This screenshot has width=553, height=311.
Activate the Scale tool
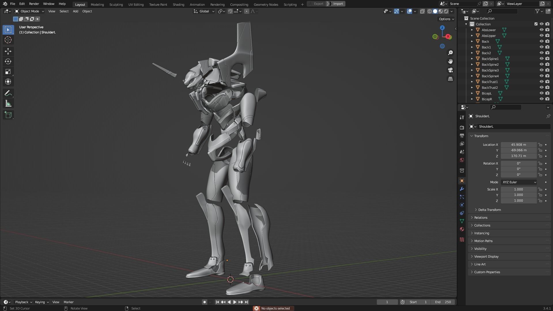click(x=8, y=71)
